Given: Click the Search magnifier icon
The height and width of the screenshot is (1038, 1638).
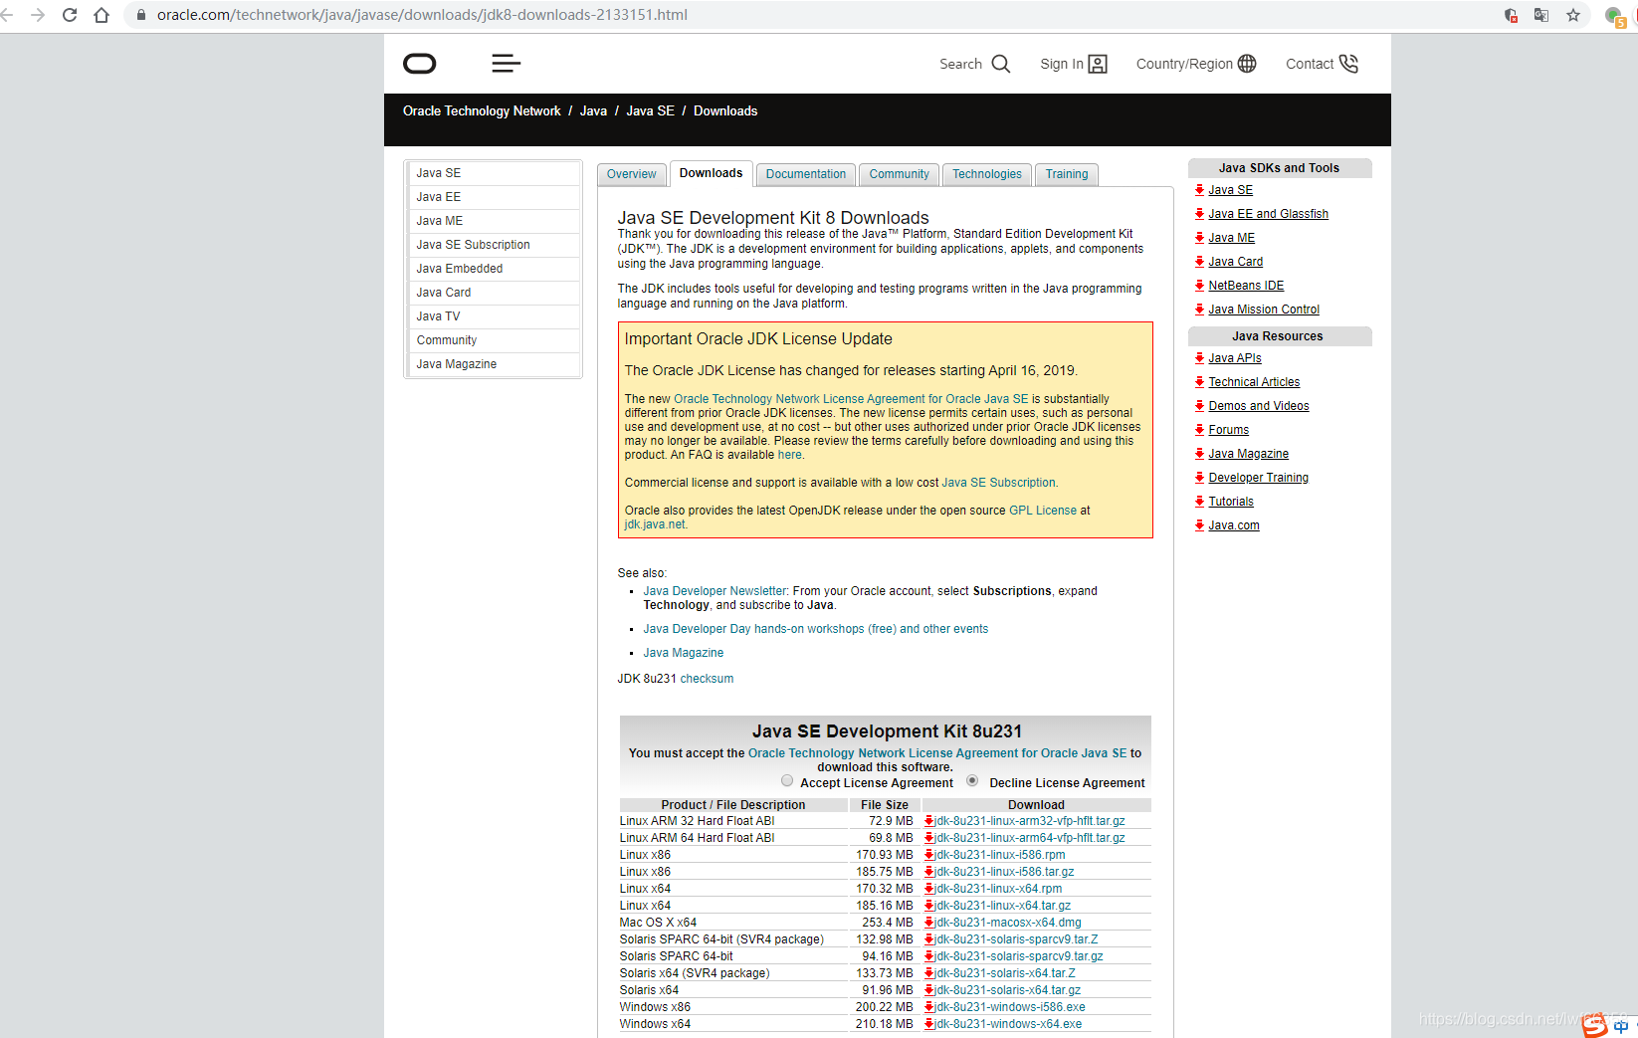Looking at the screenshot, I should point(1001,64).
